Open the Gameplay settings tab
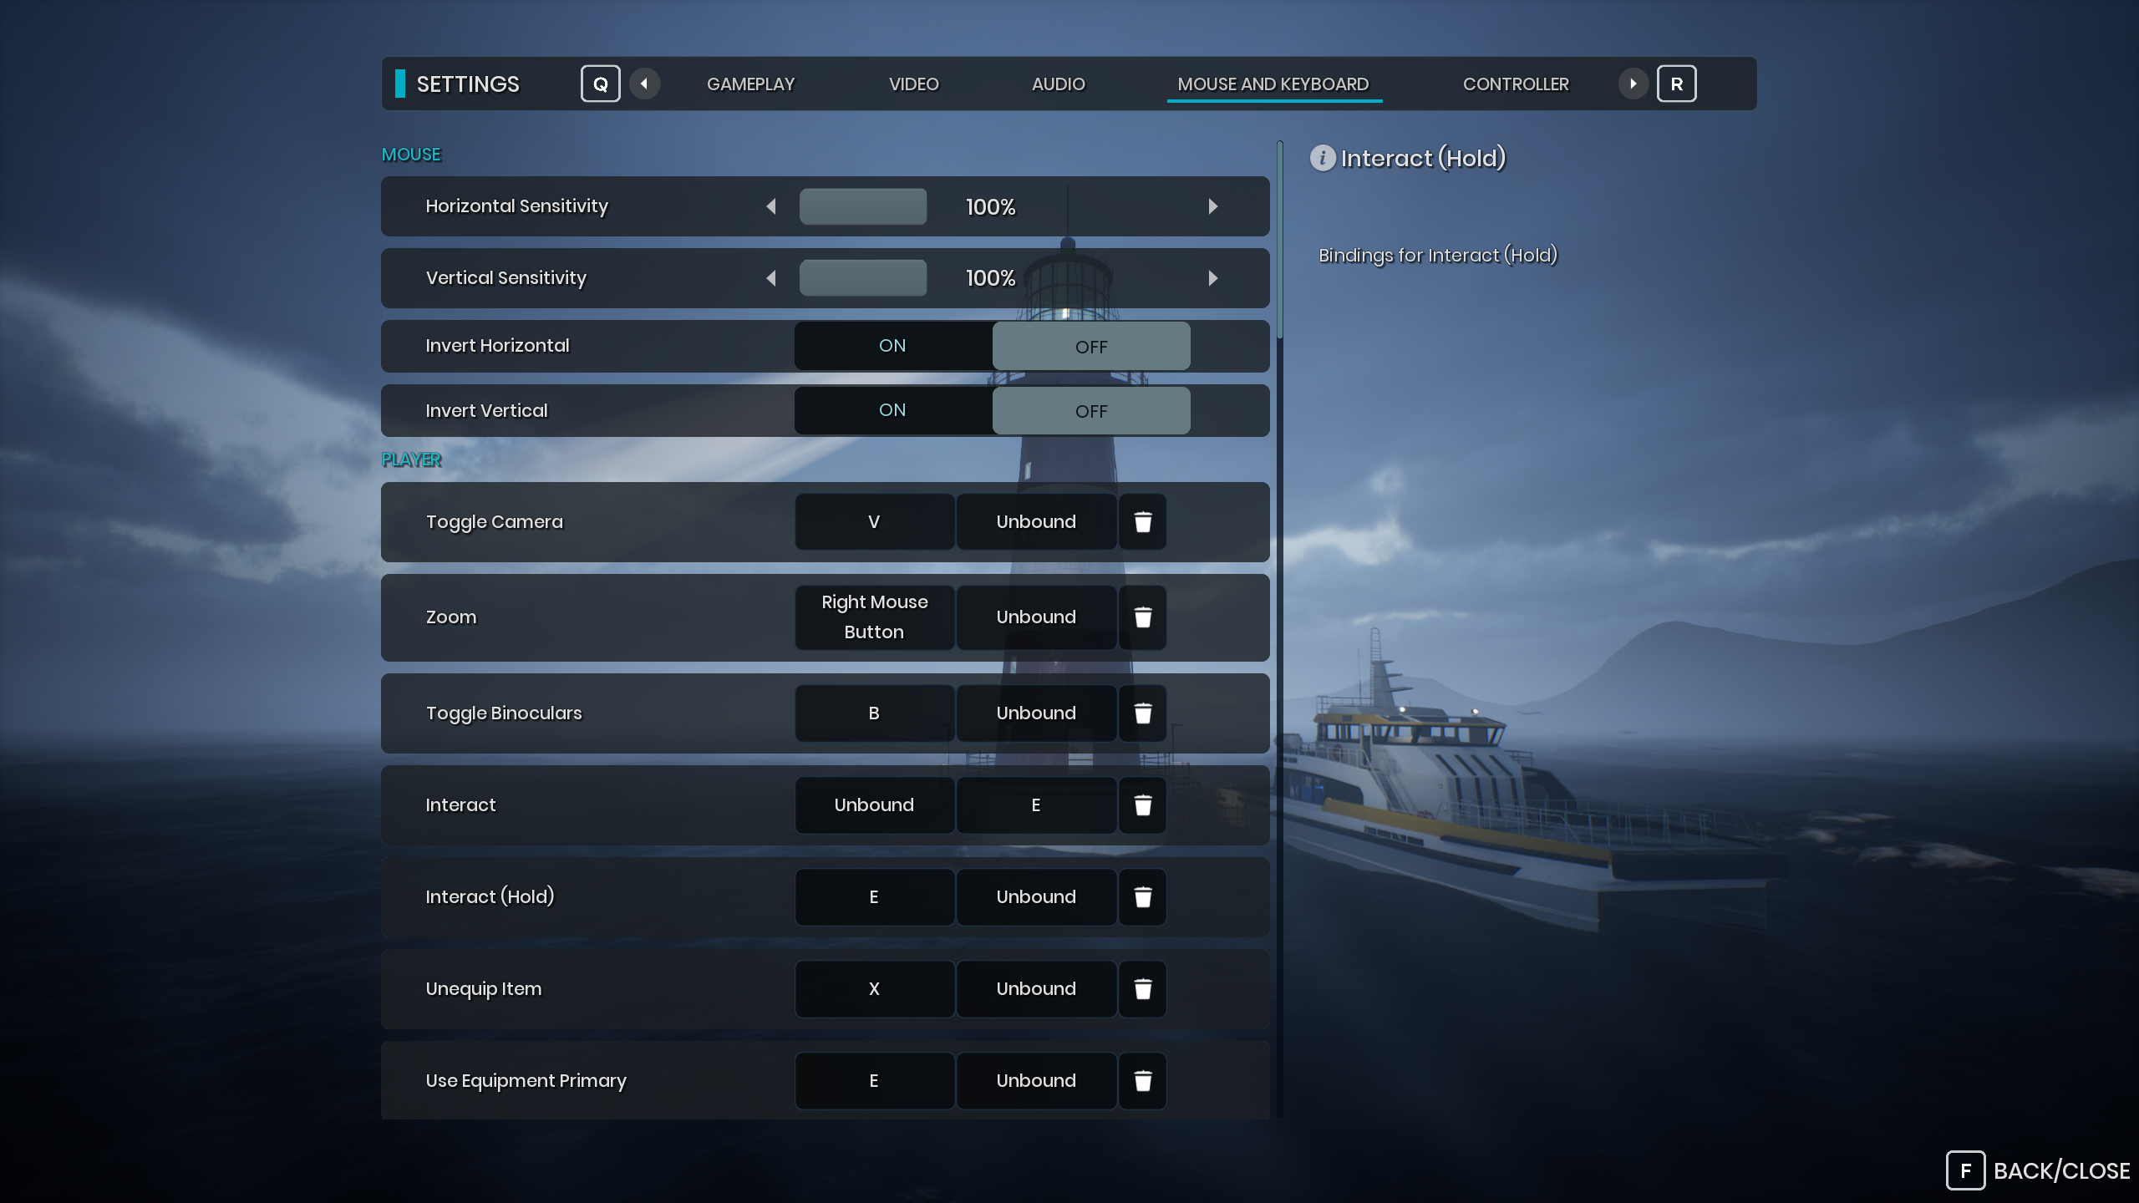 750,84
